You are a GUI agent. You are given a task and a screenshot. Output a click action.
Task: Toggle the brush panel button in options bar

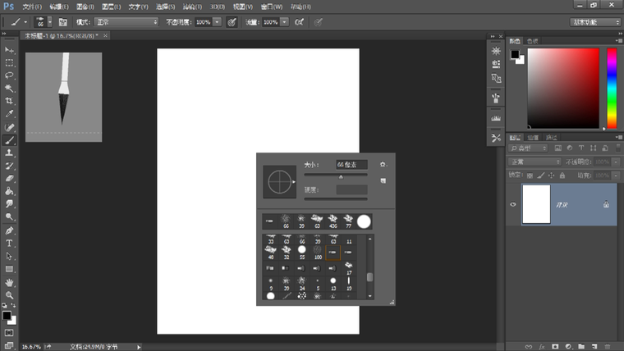[62, 22]
